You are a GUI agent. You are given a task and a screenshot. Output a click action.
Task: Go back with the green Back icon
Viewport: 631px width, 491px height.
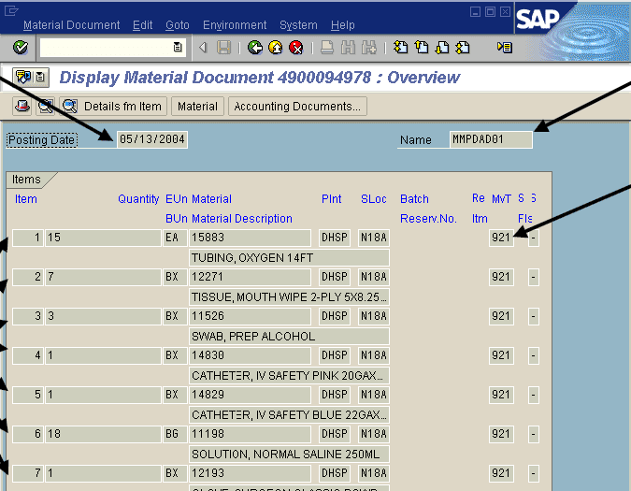click(254, 48)
